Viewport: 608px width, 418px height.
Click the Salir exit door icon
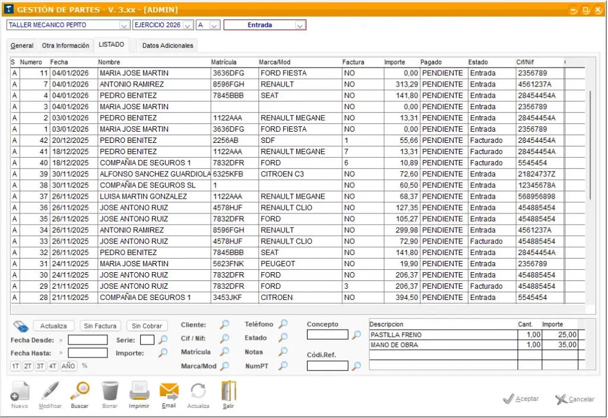tap(229, 392)
